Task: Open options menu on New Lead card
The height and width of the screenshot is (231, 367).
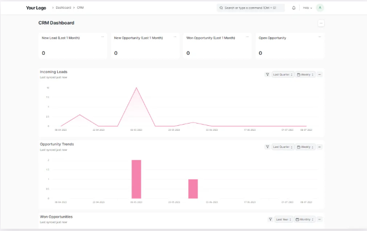Action: pyautogui.click(x=103, y=37)
